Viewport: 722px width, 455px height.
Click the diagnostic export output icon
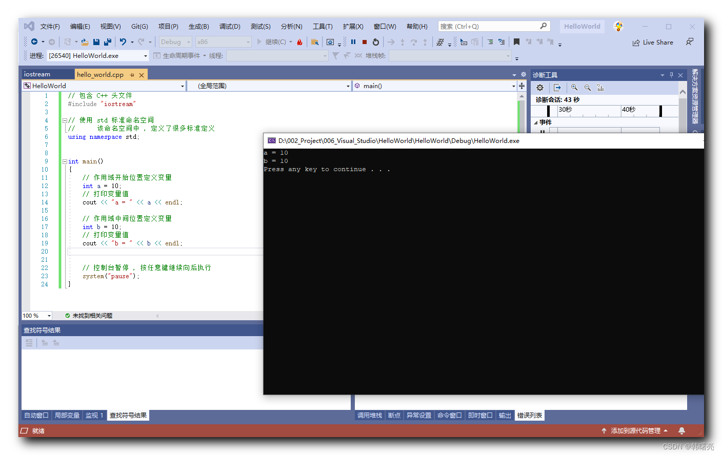(x=557, y=88)
